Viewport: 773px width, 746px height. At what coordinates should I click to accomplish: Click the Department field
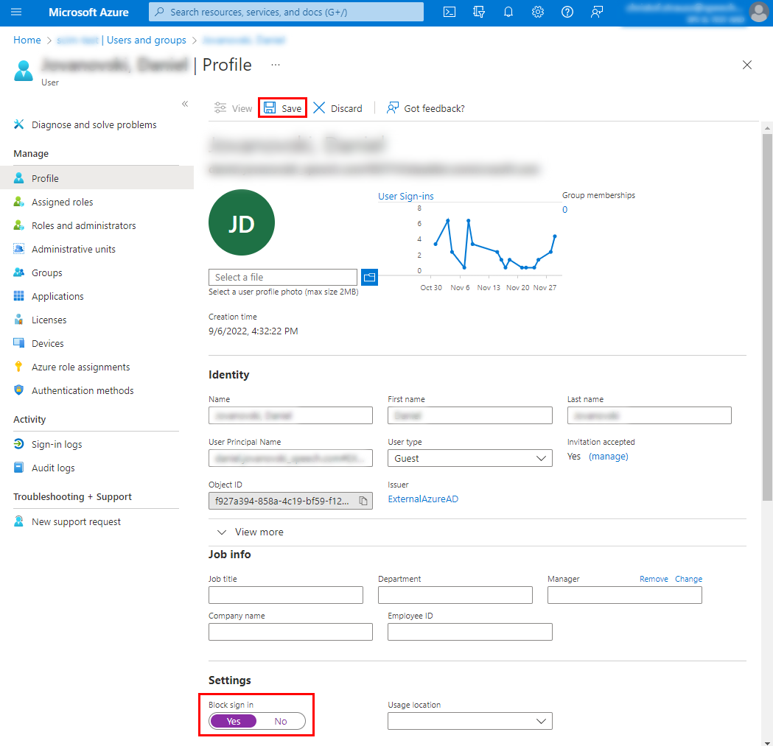click(x=455, y=595)
